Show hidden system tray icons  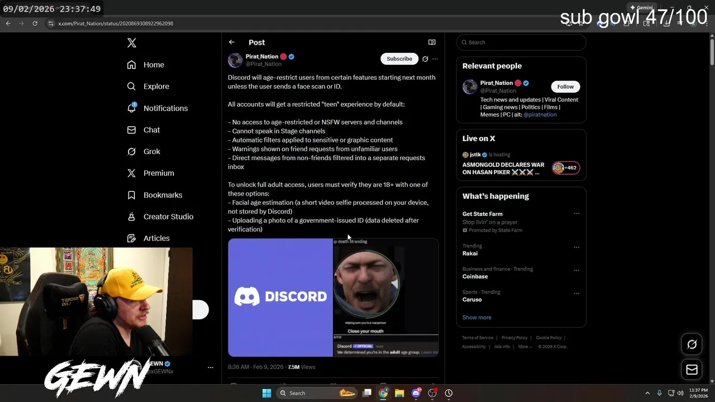[x=647, y=393]
